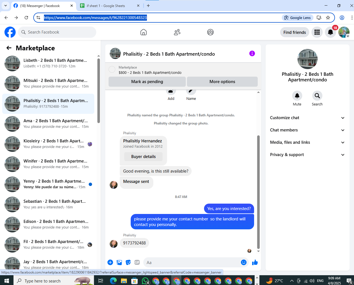Open the Sebastian conversation
The image size is (354, 285).
(x=48, y=204)
